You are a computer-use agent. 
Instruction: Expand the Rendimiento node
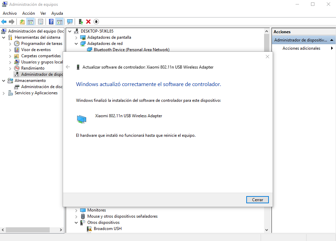pos(10,69)
